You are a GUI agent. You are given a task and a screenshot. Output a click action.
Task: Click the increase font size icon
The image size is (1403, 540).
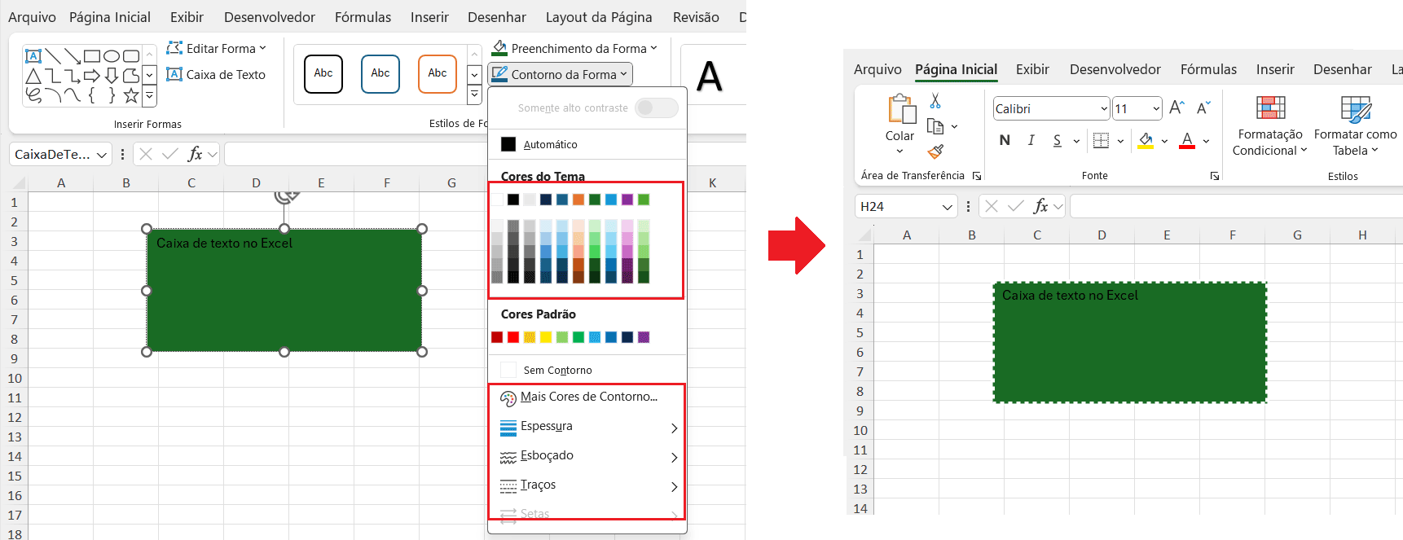click(1176, 108)
